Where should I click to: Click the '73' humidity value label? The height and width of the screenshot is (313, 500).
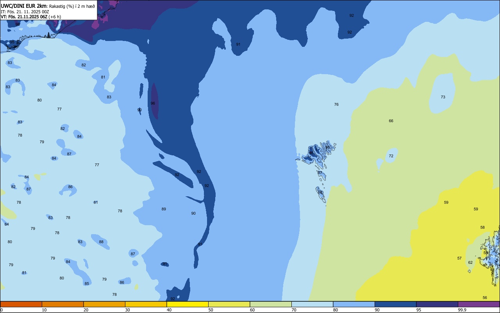point(443,97)
